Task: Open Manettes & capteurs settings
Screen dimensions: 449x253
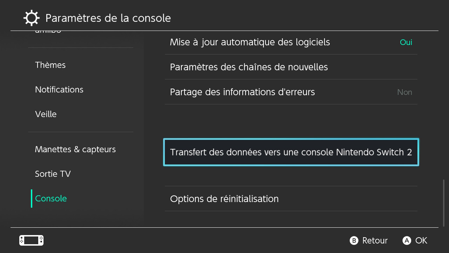Action: 75,149
